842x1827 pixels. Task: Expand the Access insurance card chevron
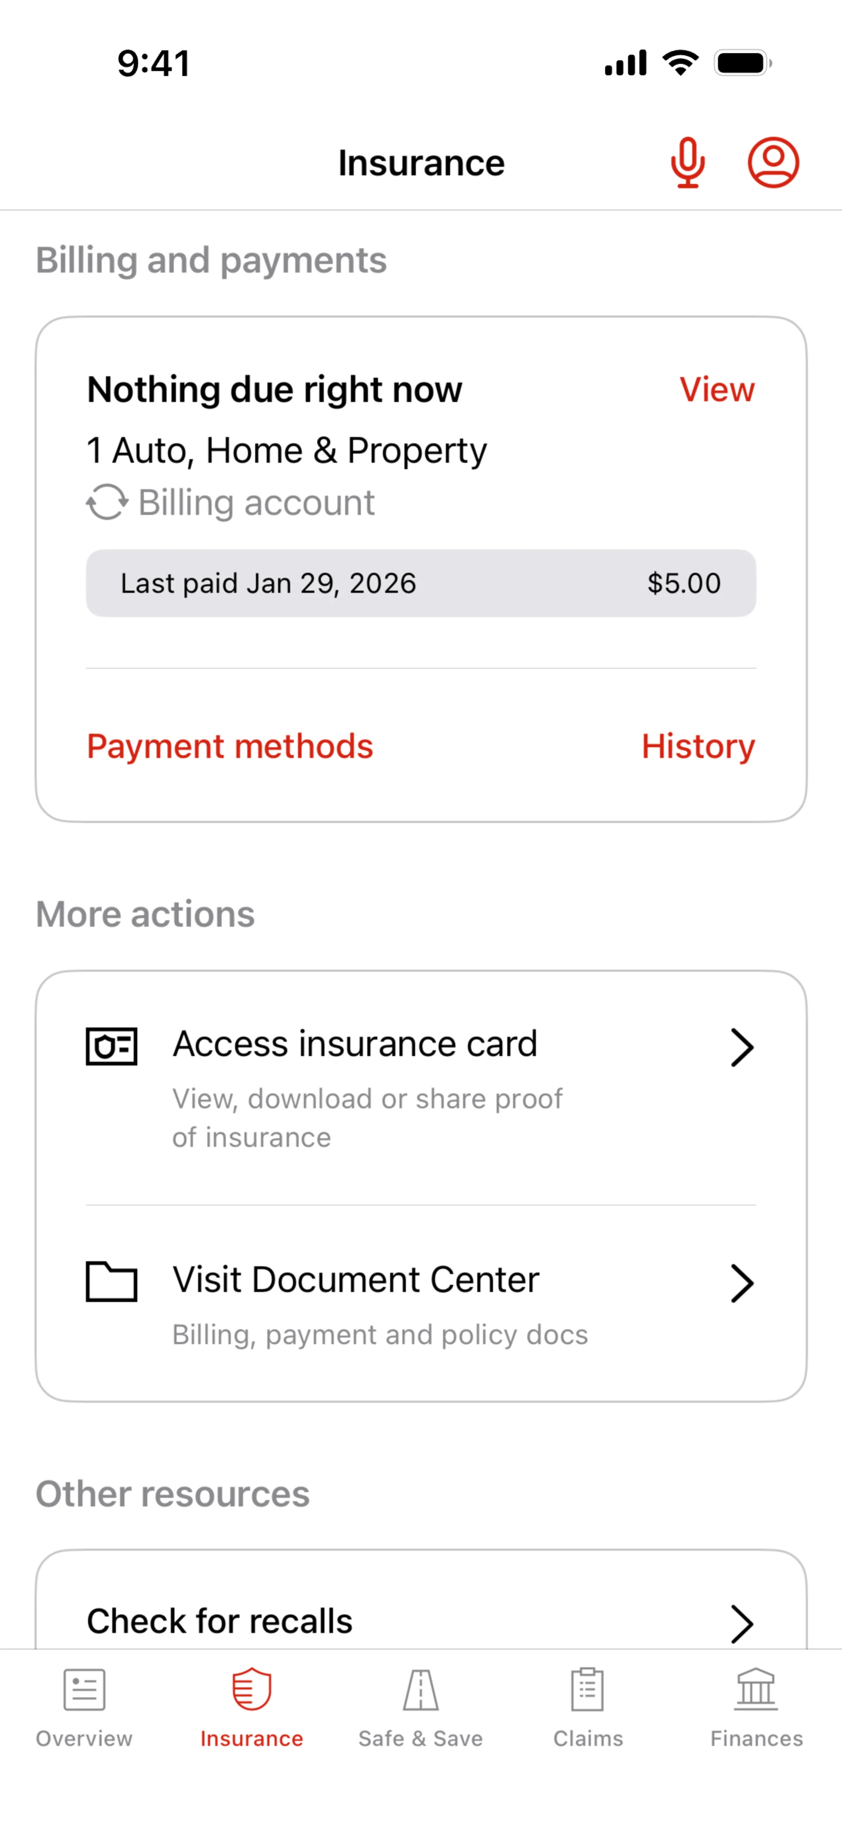point(742,1047)
